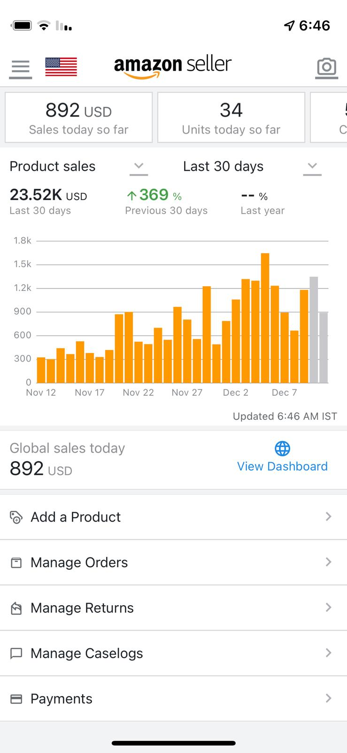Tap the Payments card icon

(16, 699)
